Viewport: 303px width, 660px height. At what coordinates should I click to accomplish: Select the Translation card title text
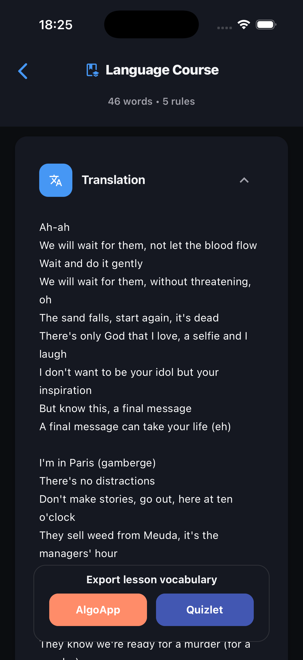(x=113, y=180)
